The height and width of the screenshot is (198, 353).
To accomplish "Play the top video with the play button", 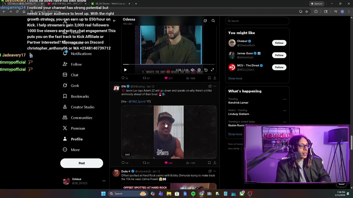I will pos(125,70).
